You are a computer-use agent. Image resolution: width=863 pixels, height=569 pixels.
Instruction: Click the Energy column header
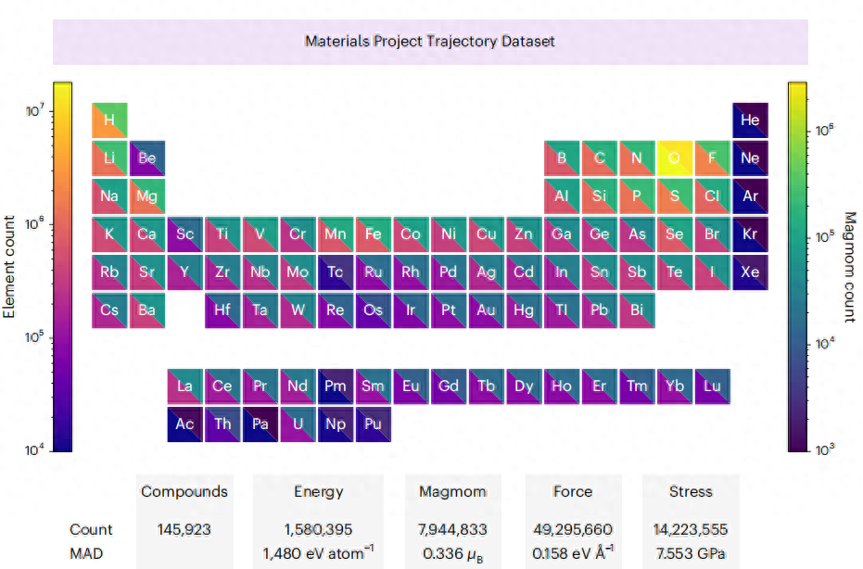(x=318, y=492)
